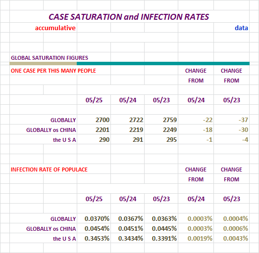Viewport: 259px width, 253px height.
Task: Select the GLOBALLY os CHINA label in saturation table
Action: tap(51, 130)
